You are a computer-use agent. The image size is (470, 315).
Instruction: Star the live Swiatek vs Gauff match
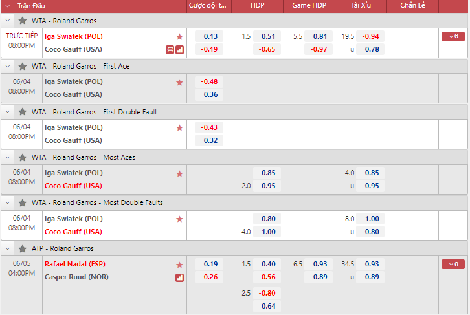click(179, 36)
